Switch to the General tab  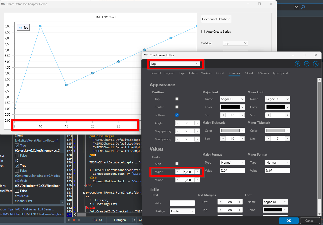coord(156,73)
